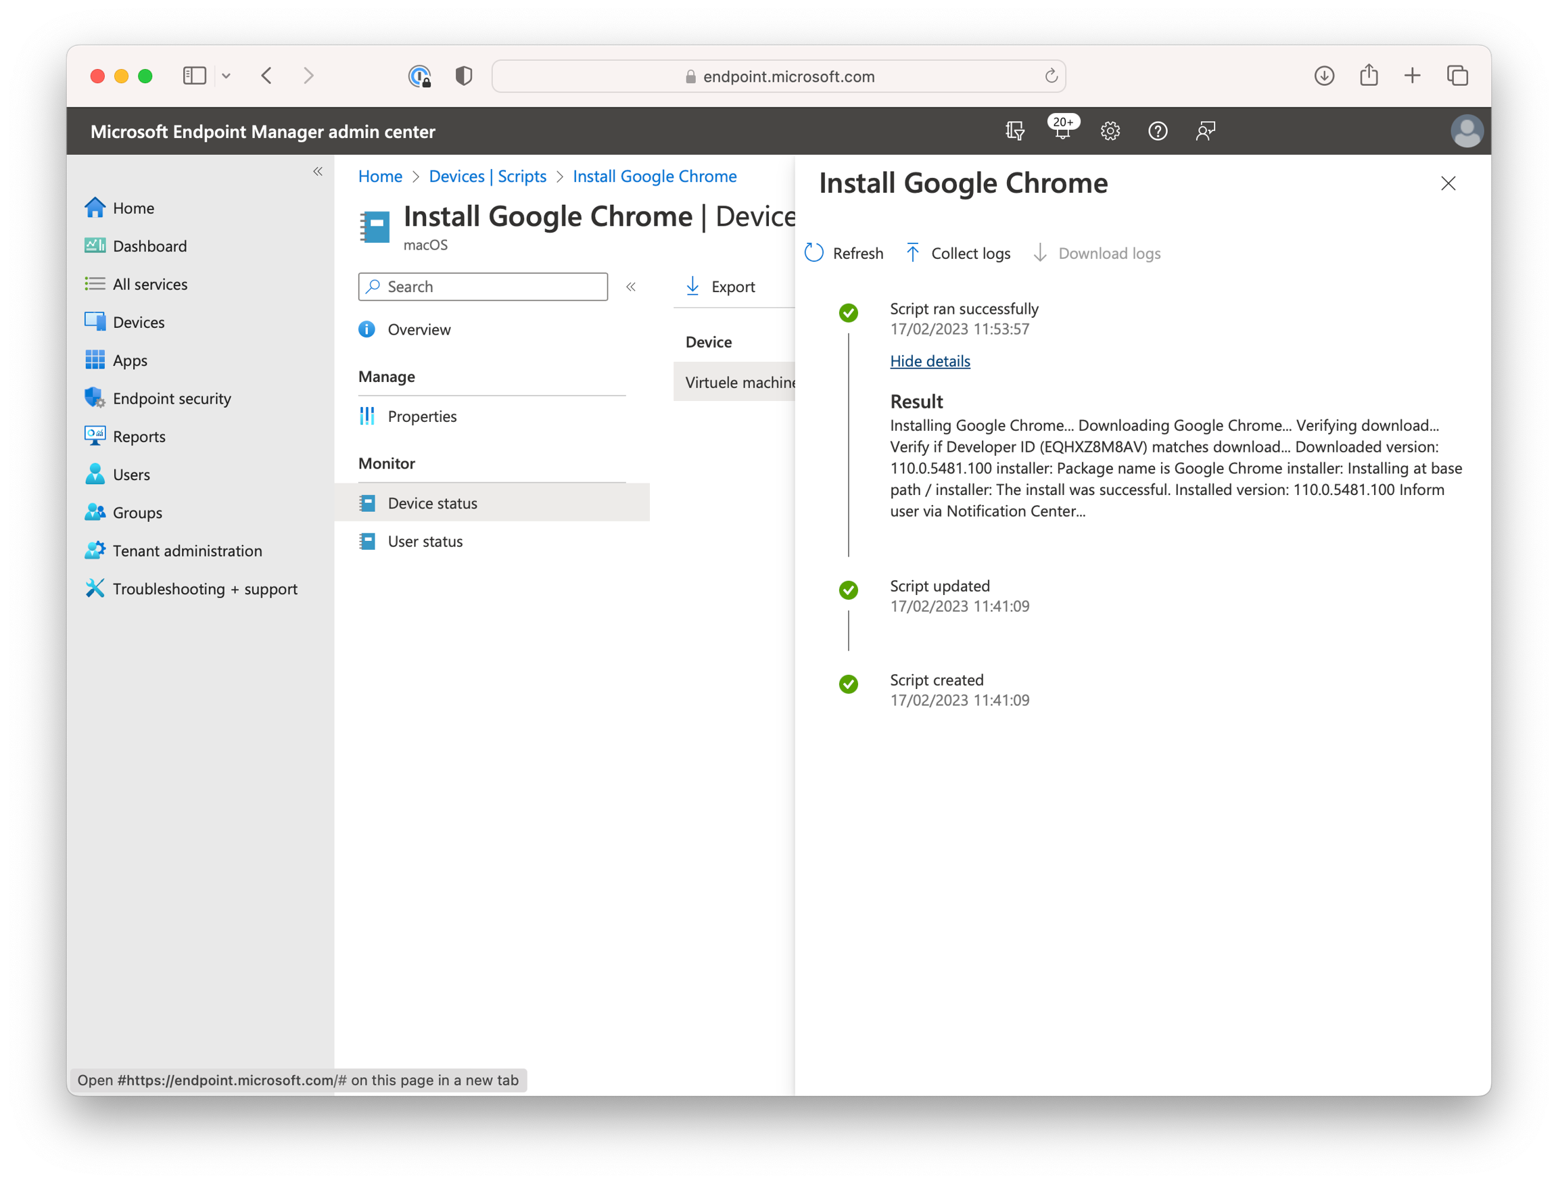Screen dimensions: 1558x1184
Task: Open a new Safari tab
Action: [x=1412, y=76]
